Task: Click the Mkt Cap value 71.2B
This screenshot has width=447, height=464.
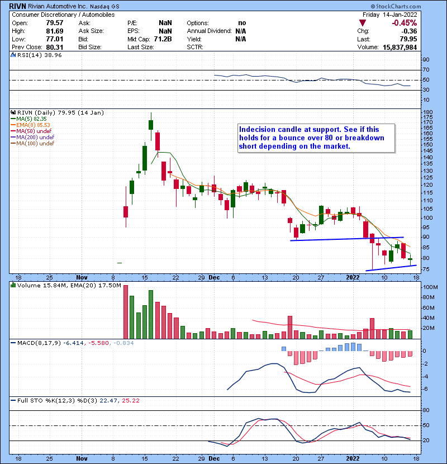Action: (163, 39)
